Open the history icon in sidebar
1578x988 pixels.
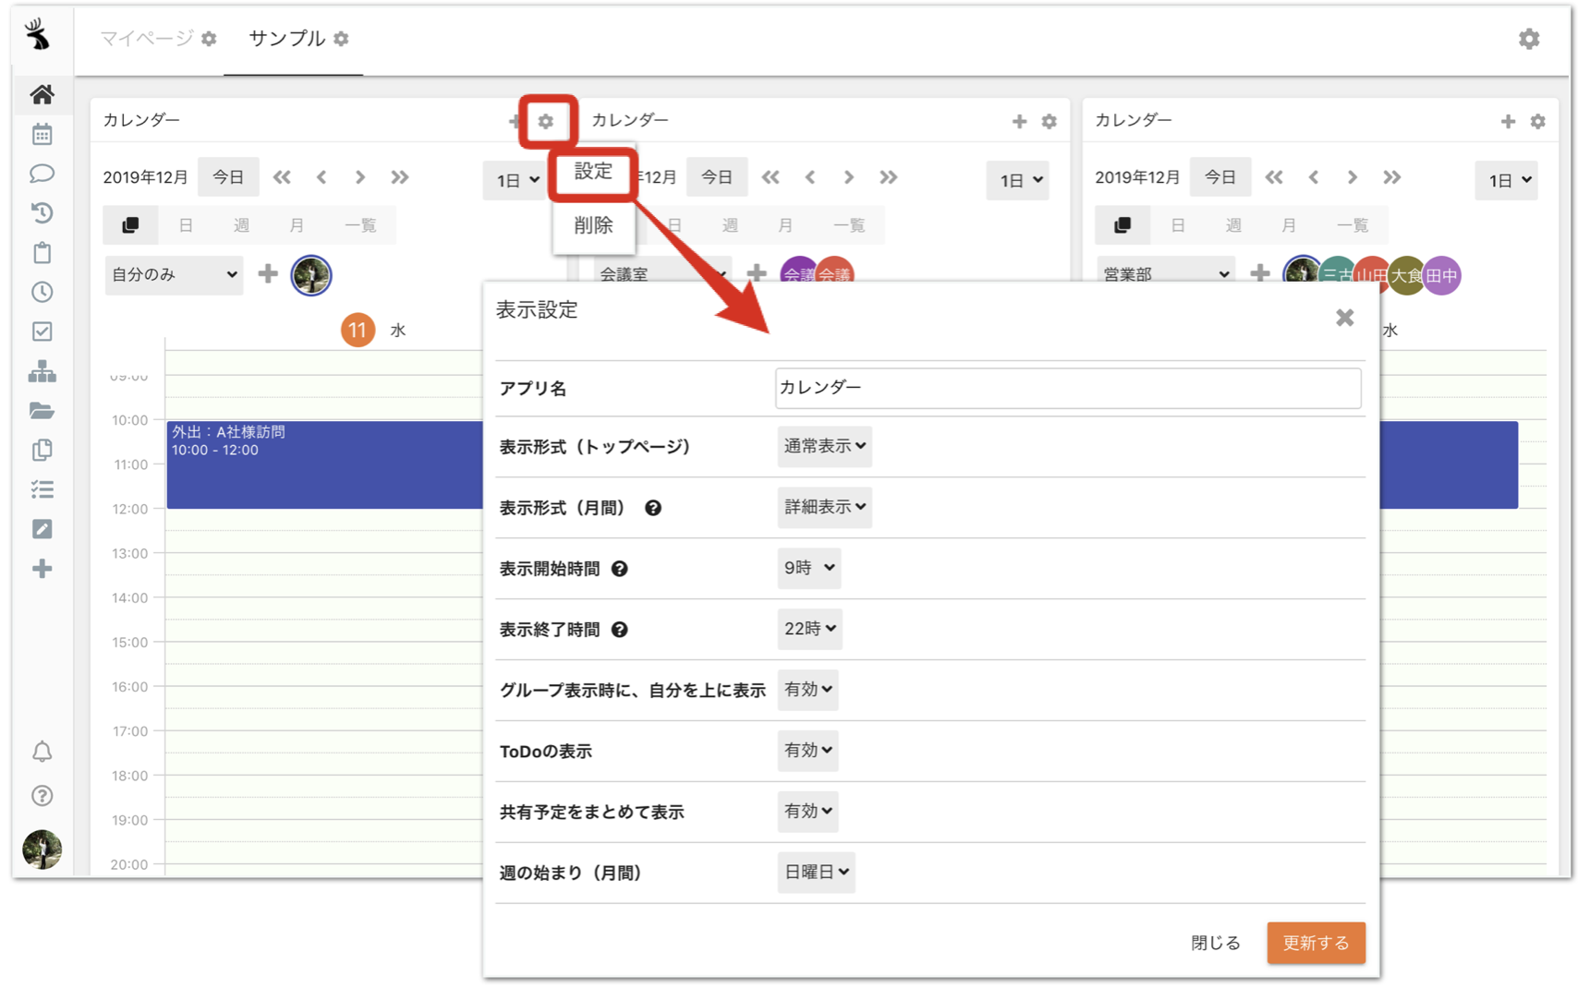click(42, 213)
